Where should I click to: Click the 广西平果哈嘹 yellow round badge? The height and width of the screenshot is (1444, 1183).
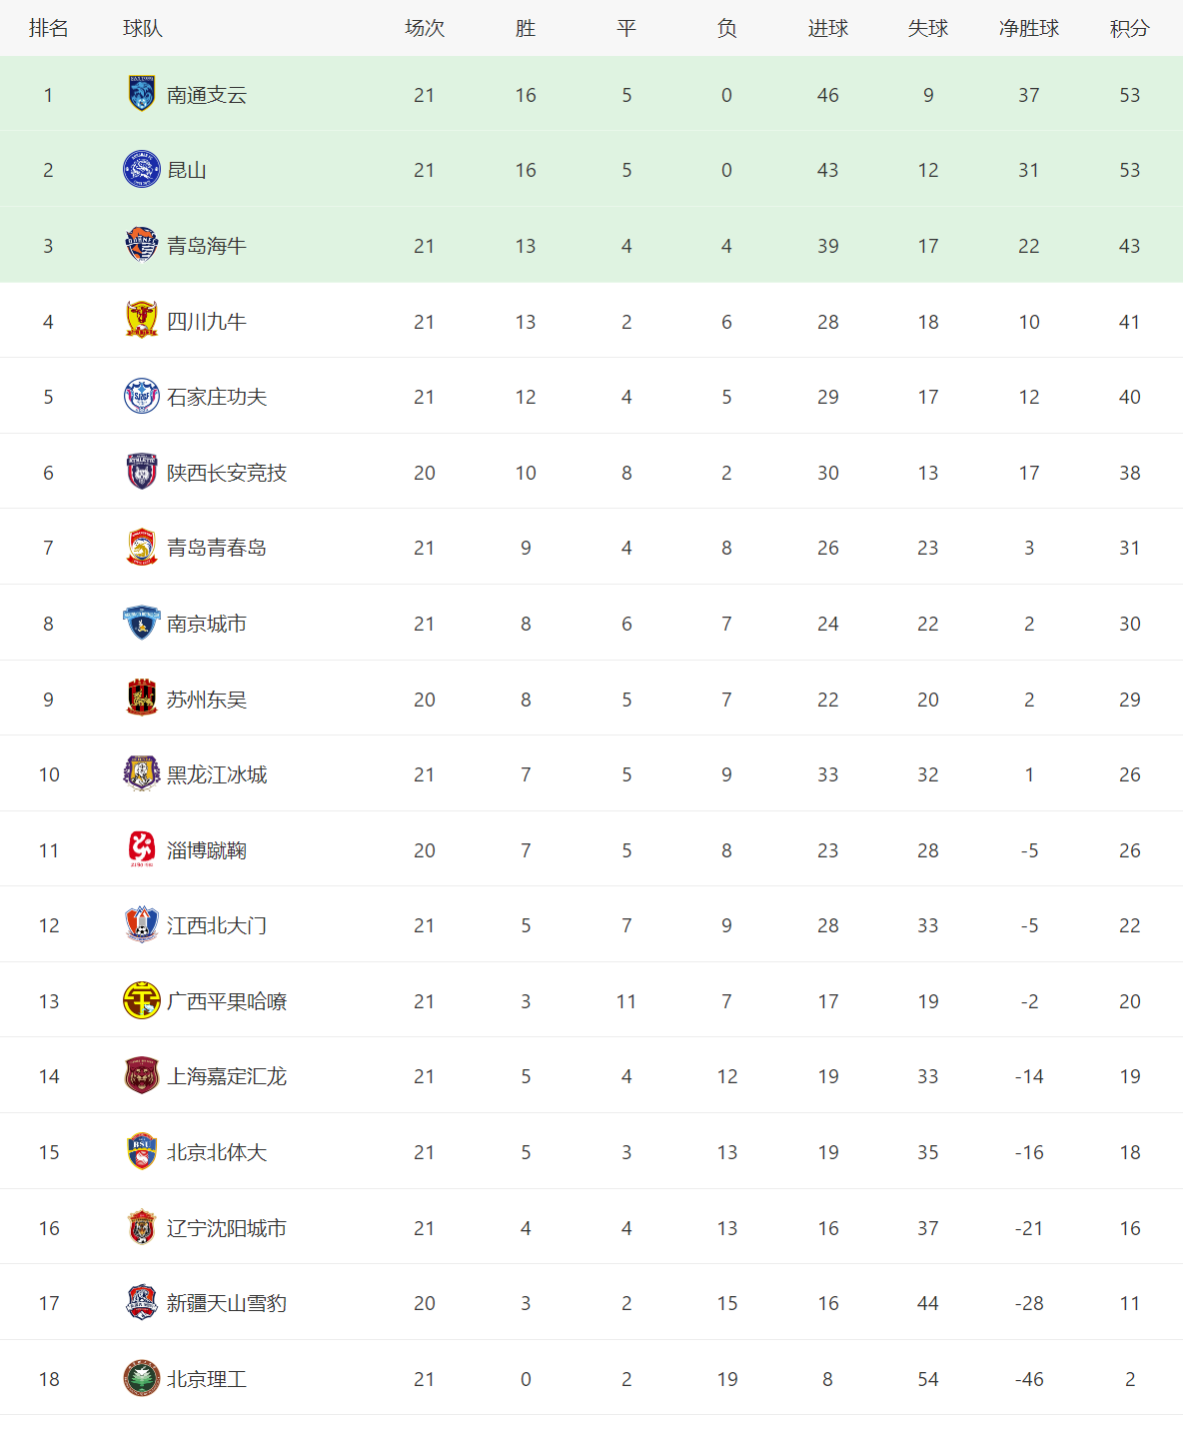pos(142,1000)
